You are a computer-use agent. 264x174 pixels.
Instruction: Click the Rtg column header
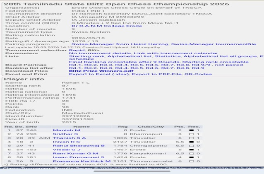coord(122,127)
